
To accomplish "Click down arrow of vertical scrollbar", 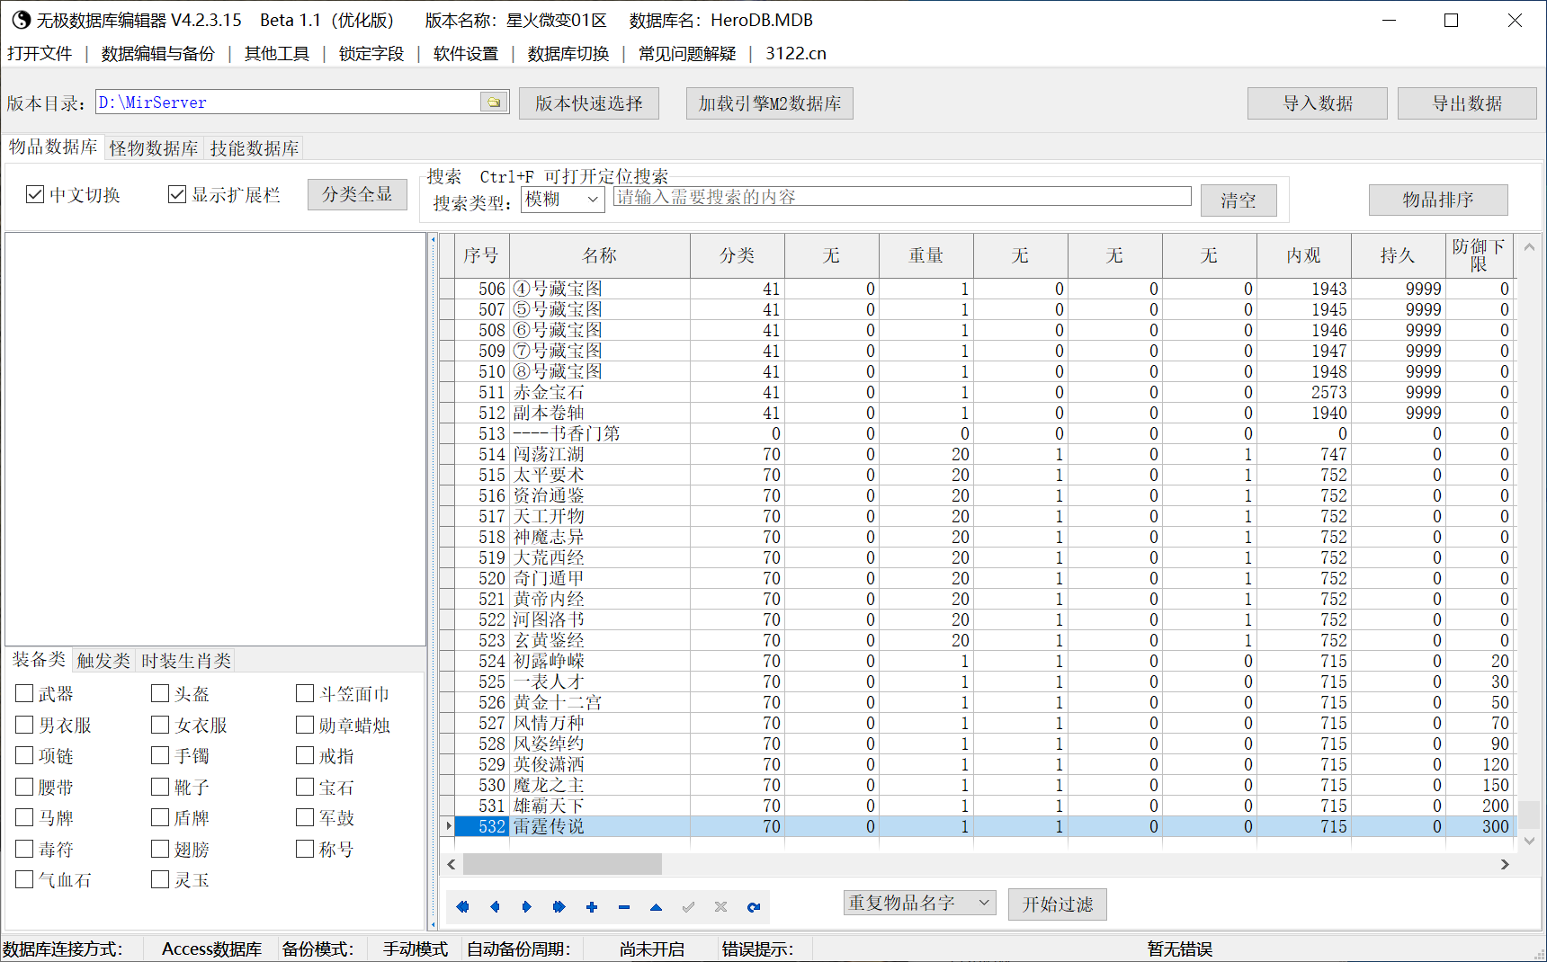I will point(1529,841).
